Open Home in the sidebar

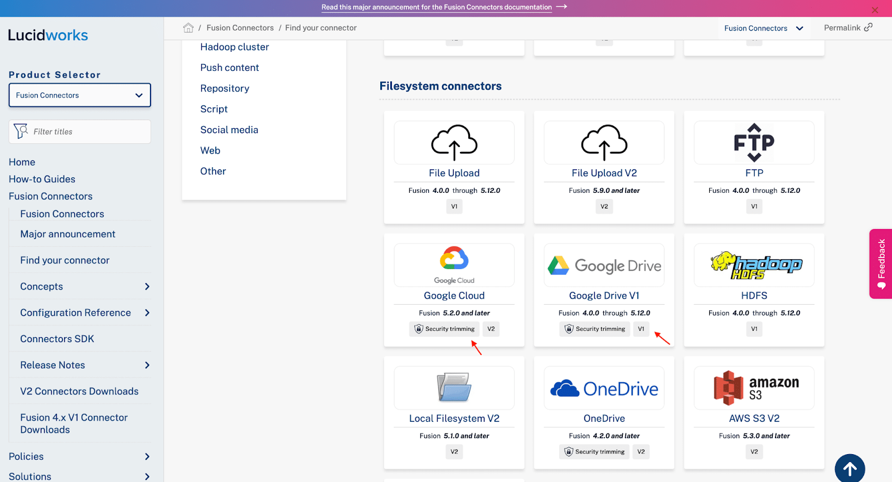[x=22, y=162]
